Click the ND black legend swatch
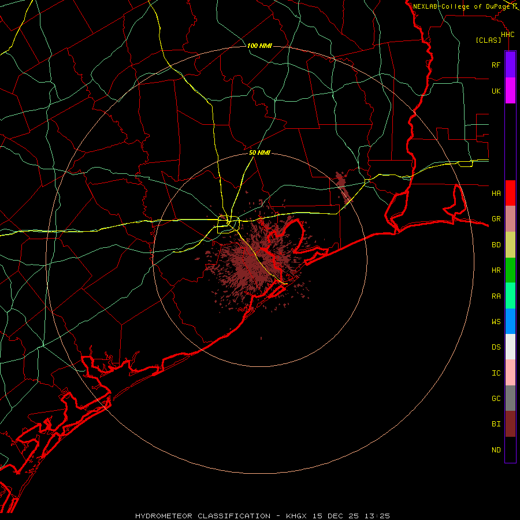Image resolution: width=520 pixels, height=520 pixels. tap(510, 450)
